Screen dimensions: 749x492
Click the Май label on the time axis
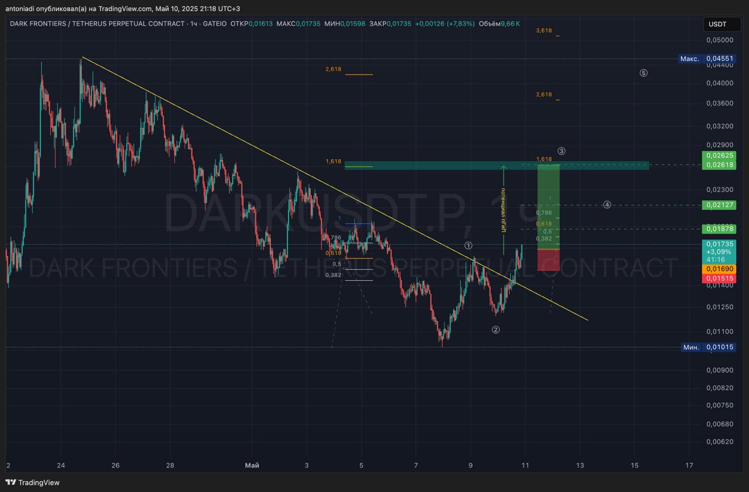point(252,465)
